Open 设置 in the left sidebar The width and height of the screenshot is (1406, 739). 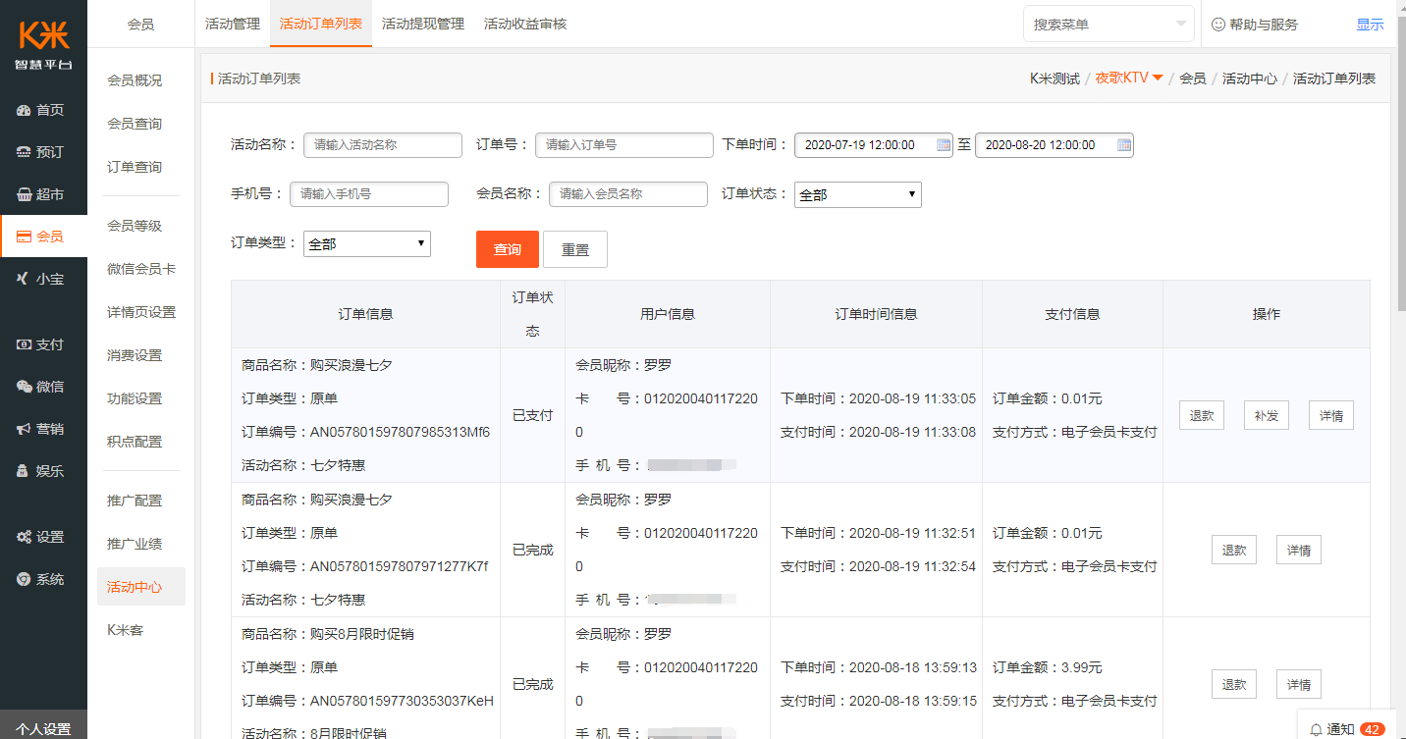tap(43, 537)
